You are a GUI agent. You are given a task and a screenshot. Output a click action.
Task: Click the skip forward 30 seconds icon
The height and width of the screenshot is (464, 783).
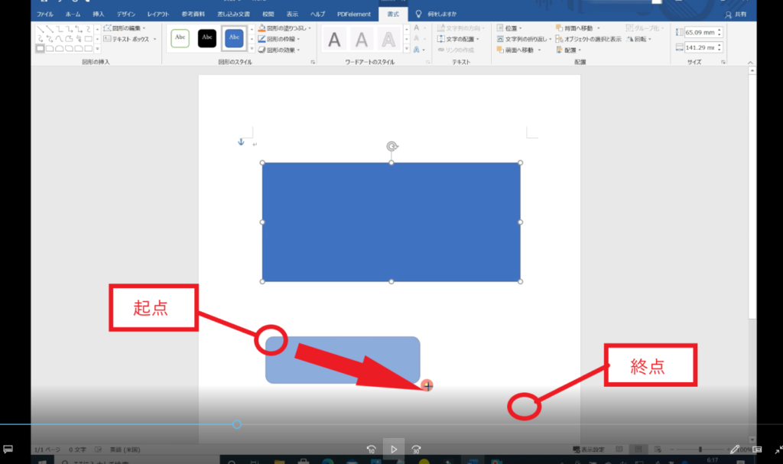[416, 449]
